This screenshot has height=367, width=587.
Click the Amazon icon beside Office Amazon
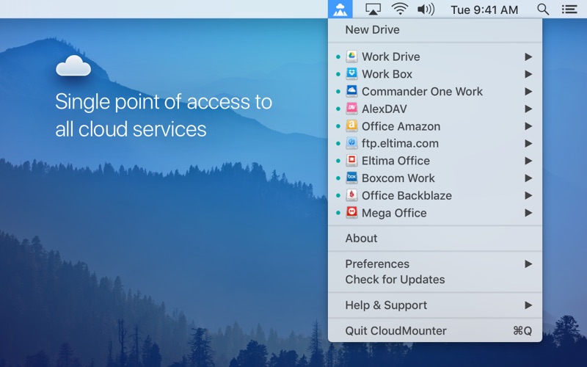click(351, 126)
